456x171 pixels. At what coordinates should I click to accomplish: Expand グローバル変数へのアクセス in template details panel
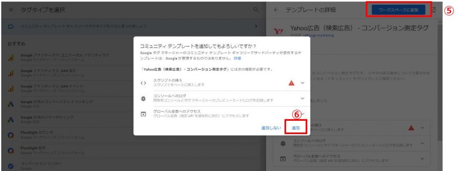[x=422, y=159]
